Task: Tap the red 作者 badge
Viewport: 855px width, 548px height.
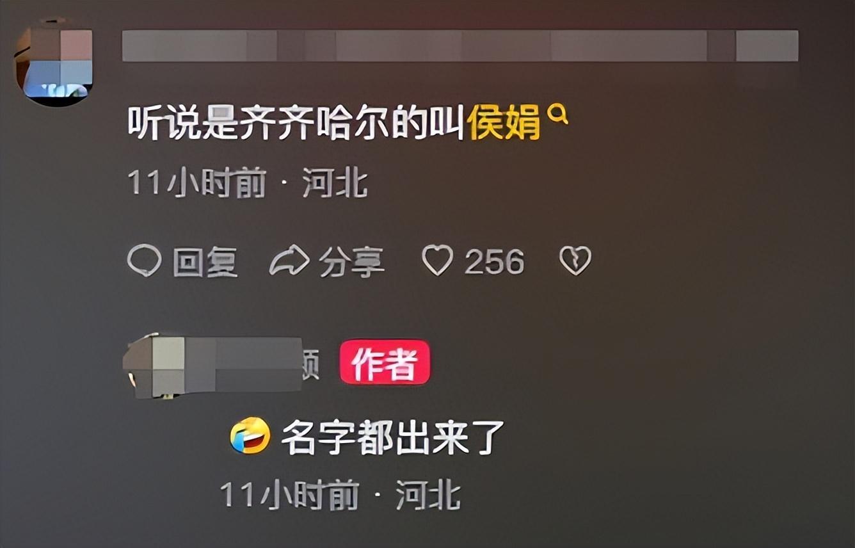Action: pyautogui.click(x=385, y=362)
